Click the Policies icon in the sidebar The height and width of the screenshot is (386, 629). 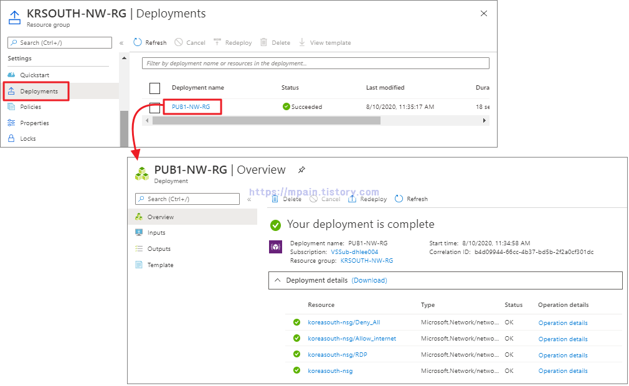[11, 106]
